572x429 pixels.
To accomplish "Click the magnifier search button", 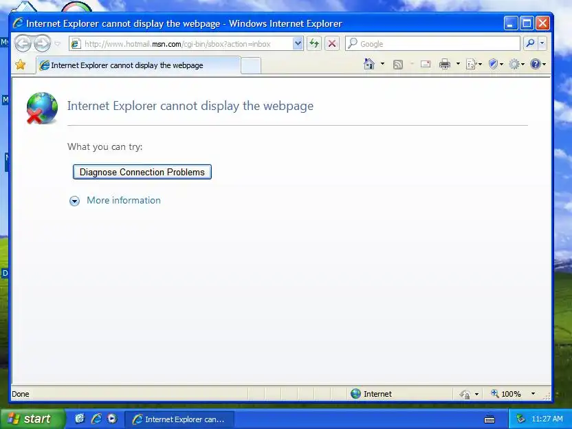I will point(530,44).
